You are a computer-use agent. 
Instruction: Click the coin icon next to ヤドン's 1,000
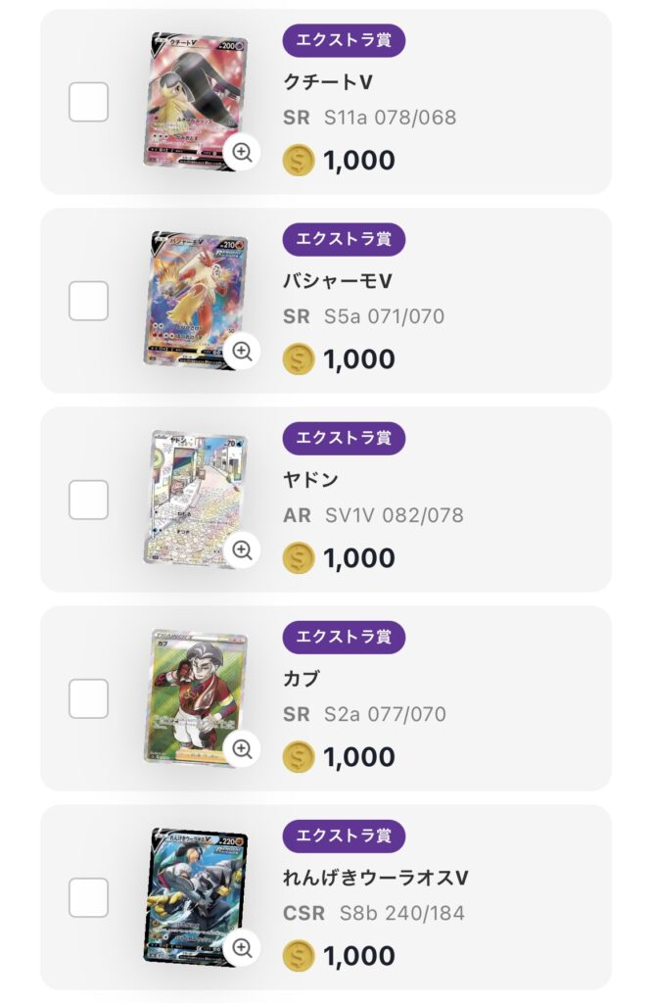[x=297, y=557]
